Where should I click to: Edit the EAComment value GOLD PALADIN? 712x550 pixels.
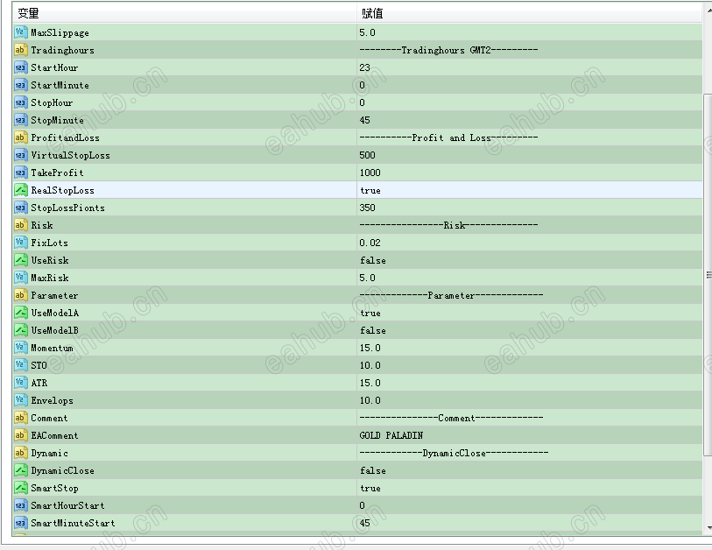(391, 435)
